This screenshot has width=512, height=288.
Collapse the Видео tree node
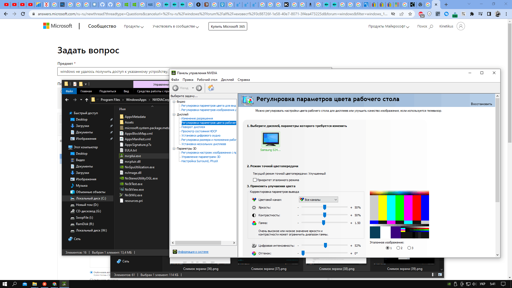[x=174, y=102]
